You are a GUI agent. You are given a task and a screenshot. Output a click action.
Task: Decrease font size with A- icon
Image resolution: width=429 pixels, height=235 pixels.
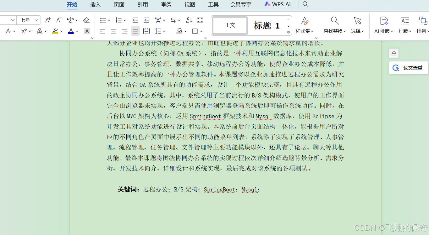(x=59, y=20)
